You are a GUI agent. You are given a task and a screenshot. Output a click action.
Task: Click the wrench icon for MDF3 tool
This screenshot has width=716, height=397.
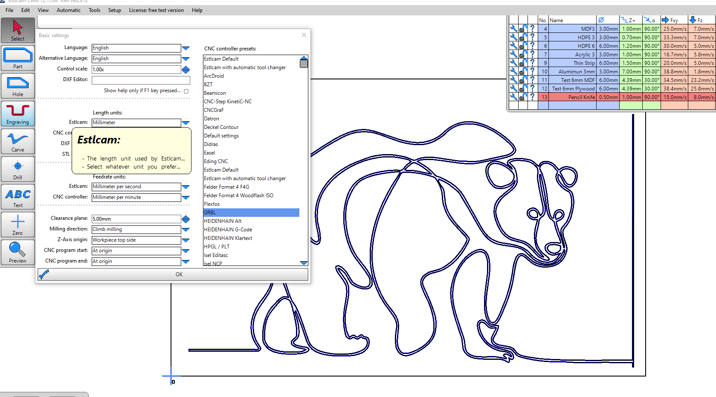click(x=513, y=29)
